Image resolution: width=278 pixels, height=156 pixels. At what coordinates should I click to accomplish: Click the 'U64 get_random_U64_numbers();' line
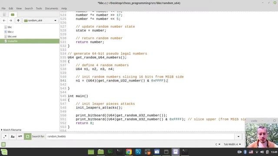(x=97, y=58)
